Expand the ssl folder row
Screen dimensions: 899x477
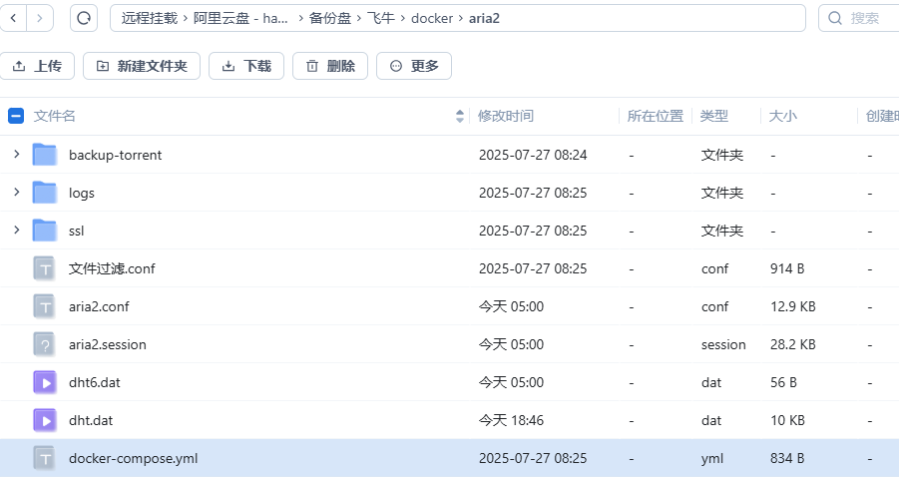pyautogui.click(x=17, y=230)
